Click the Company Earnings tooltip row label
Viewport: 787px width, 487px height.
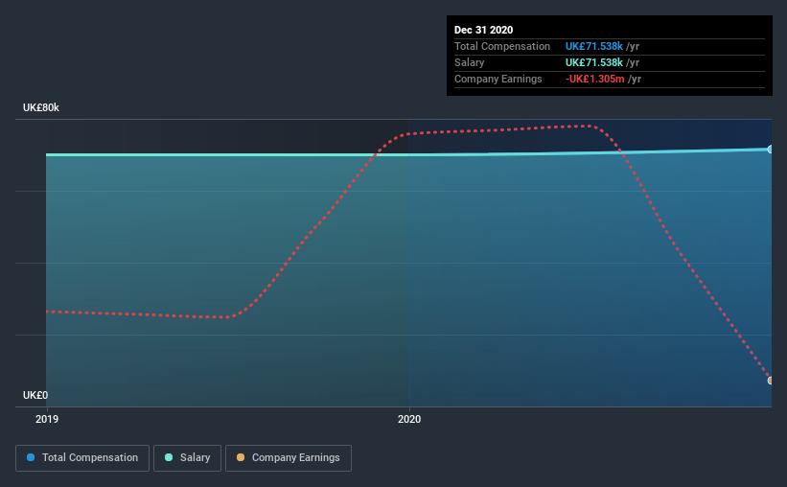coord(498,79)
